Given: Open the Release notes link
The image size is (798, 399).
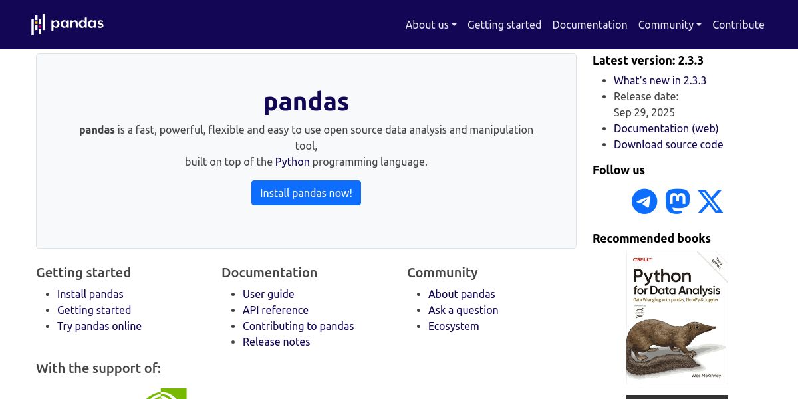Looking at the screenshot, I should (x=276, y=342).
